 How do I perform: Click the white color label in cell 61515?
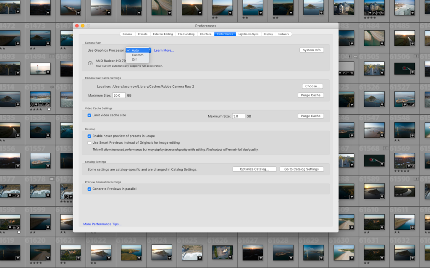49,109
